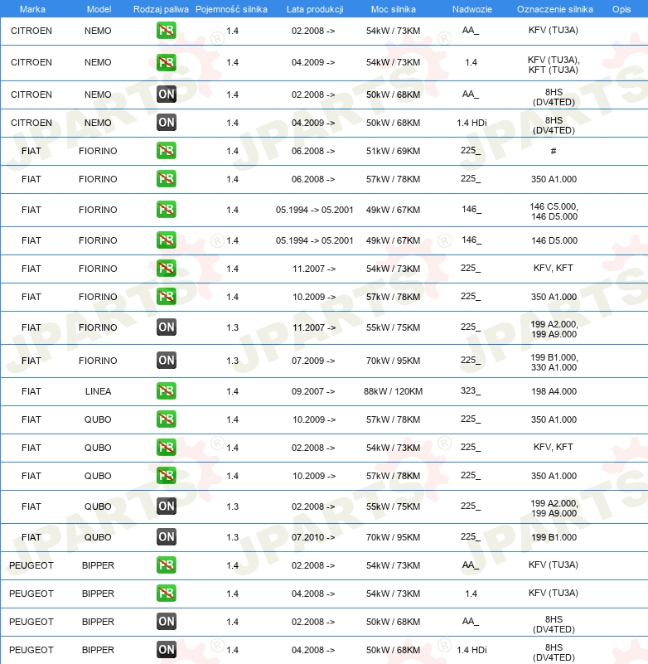Select 1.3 capacity in Qubo 55kW row

232,506
